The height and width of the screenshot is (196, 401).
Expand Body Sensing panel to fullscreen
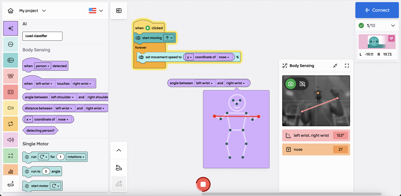(x=347, y=66)
